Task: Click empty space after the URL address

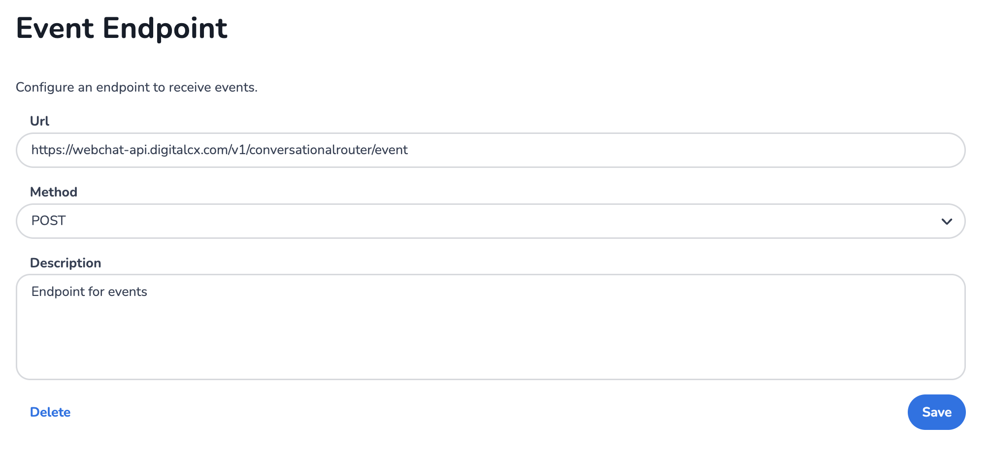Action: [690, 150]
